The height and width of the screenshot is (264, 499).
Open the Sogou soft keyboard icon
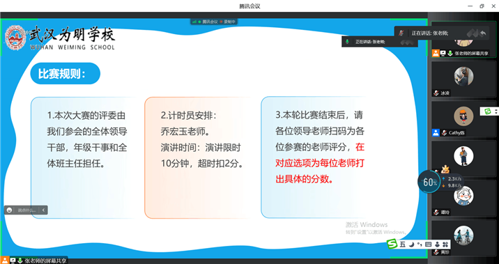point(428,244)
